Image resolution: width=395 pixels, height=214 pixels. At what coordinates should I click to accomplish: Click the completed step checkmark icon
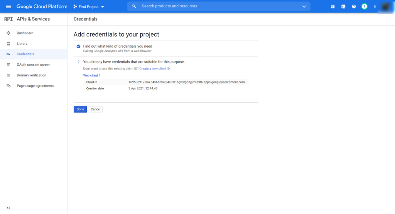point(78,46)
